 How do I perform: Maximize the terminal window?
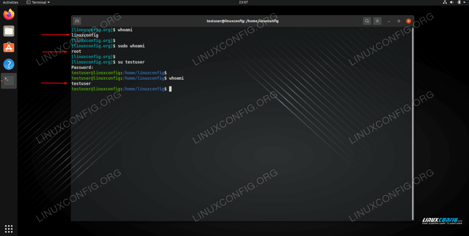[x=399, y=21]
